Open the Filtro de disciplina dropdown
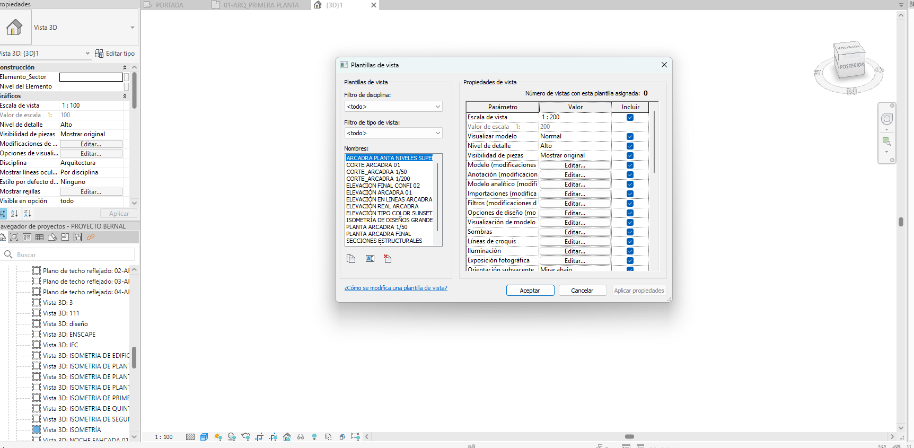 (393, 107)
